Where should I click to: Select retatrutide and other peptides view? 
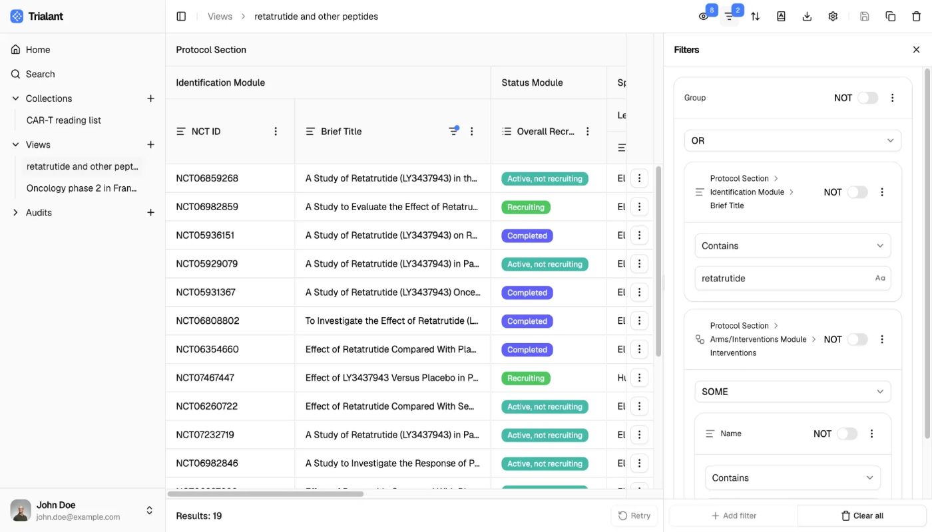pyautogui.click(x=83, y=167)
